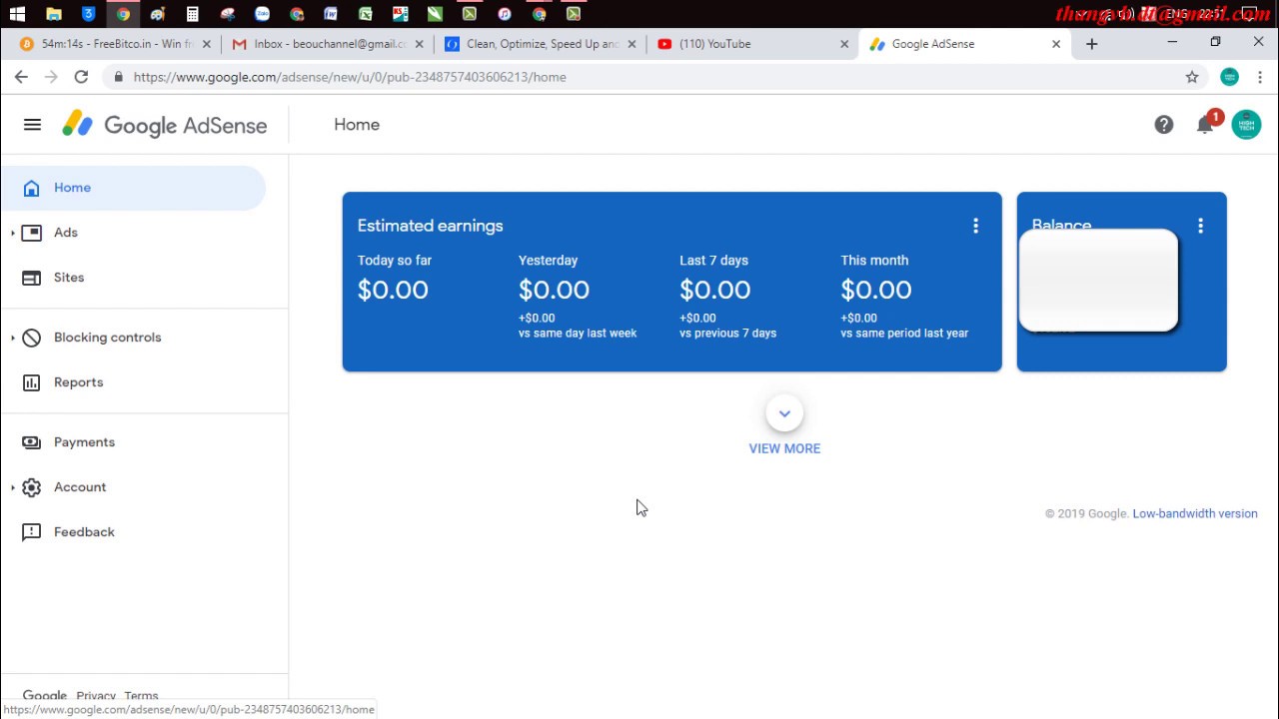This screenshot has width=1279, height=719.
Task: Open the account avatar in the AdSense header
Action: point(1246,125)
